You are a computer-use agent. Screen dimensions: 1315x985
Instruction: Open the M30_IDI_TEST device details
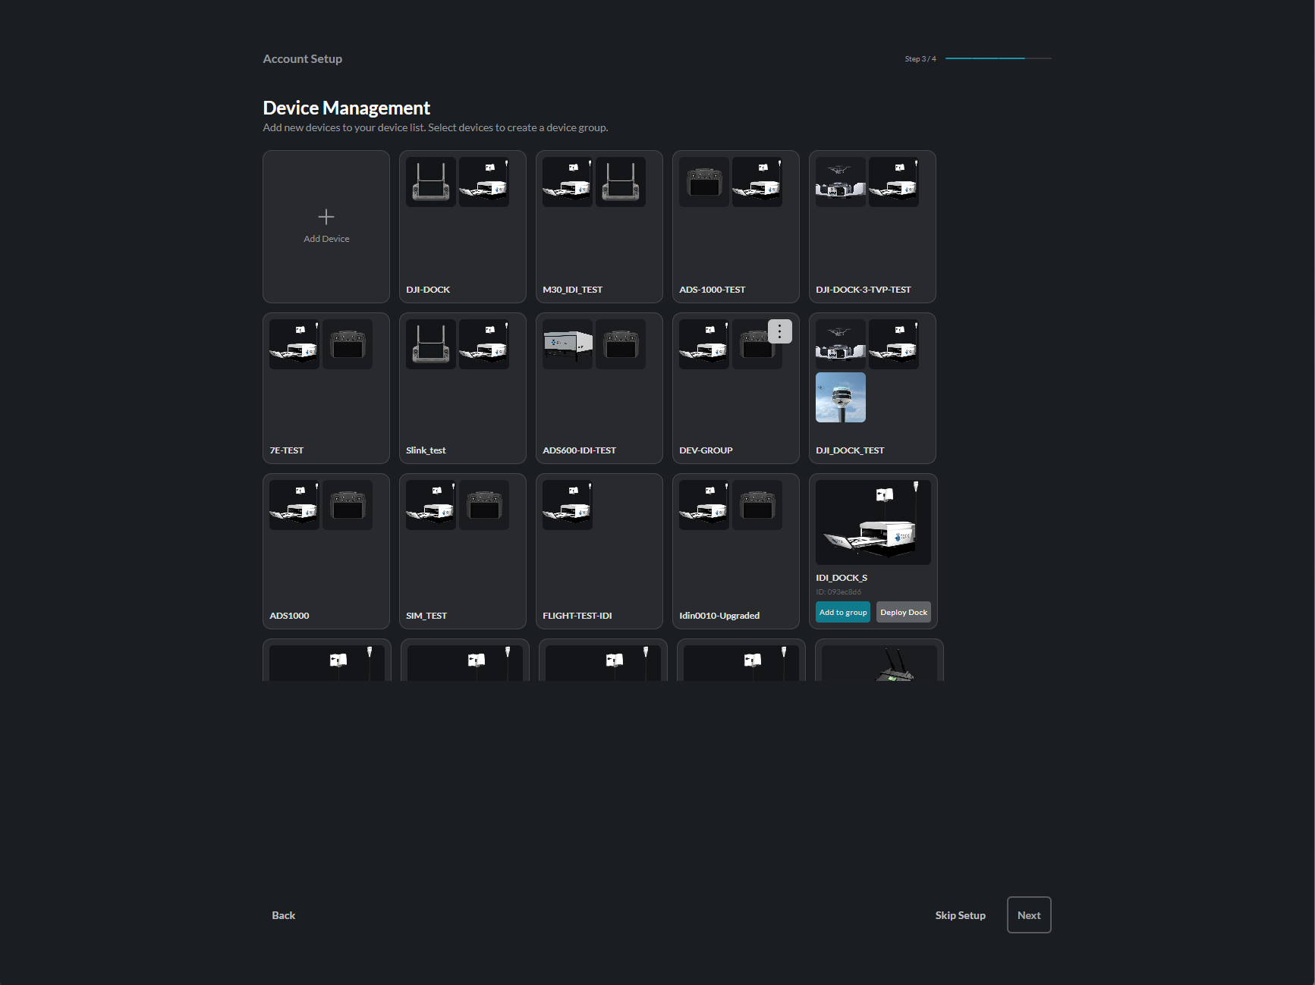click(599, 226)
